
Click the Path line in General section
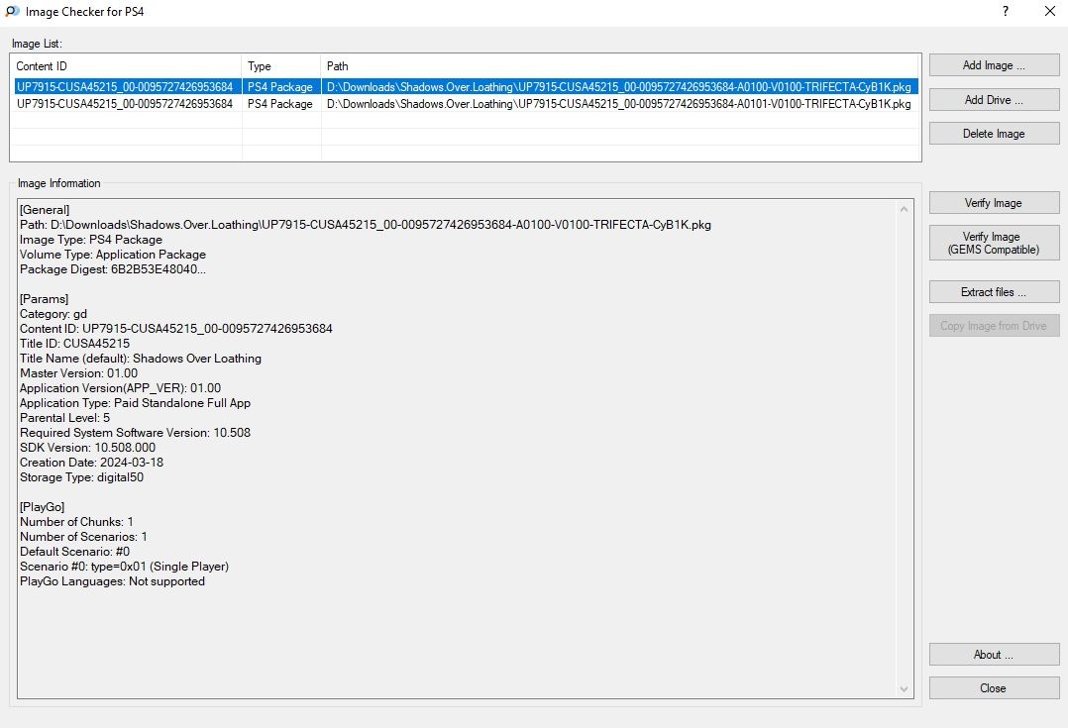coord(366,225)
